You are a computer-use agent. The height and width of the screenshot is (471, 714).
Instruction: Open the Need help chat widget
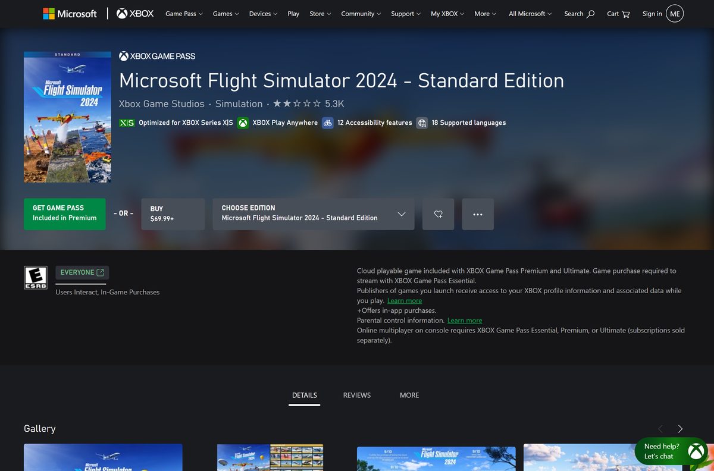671,451
